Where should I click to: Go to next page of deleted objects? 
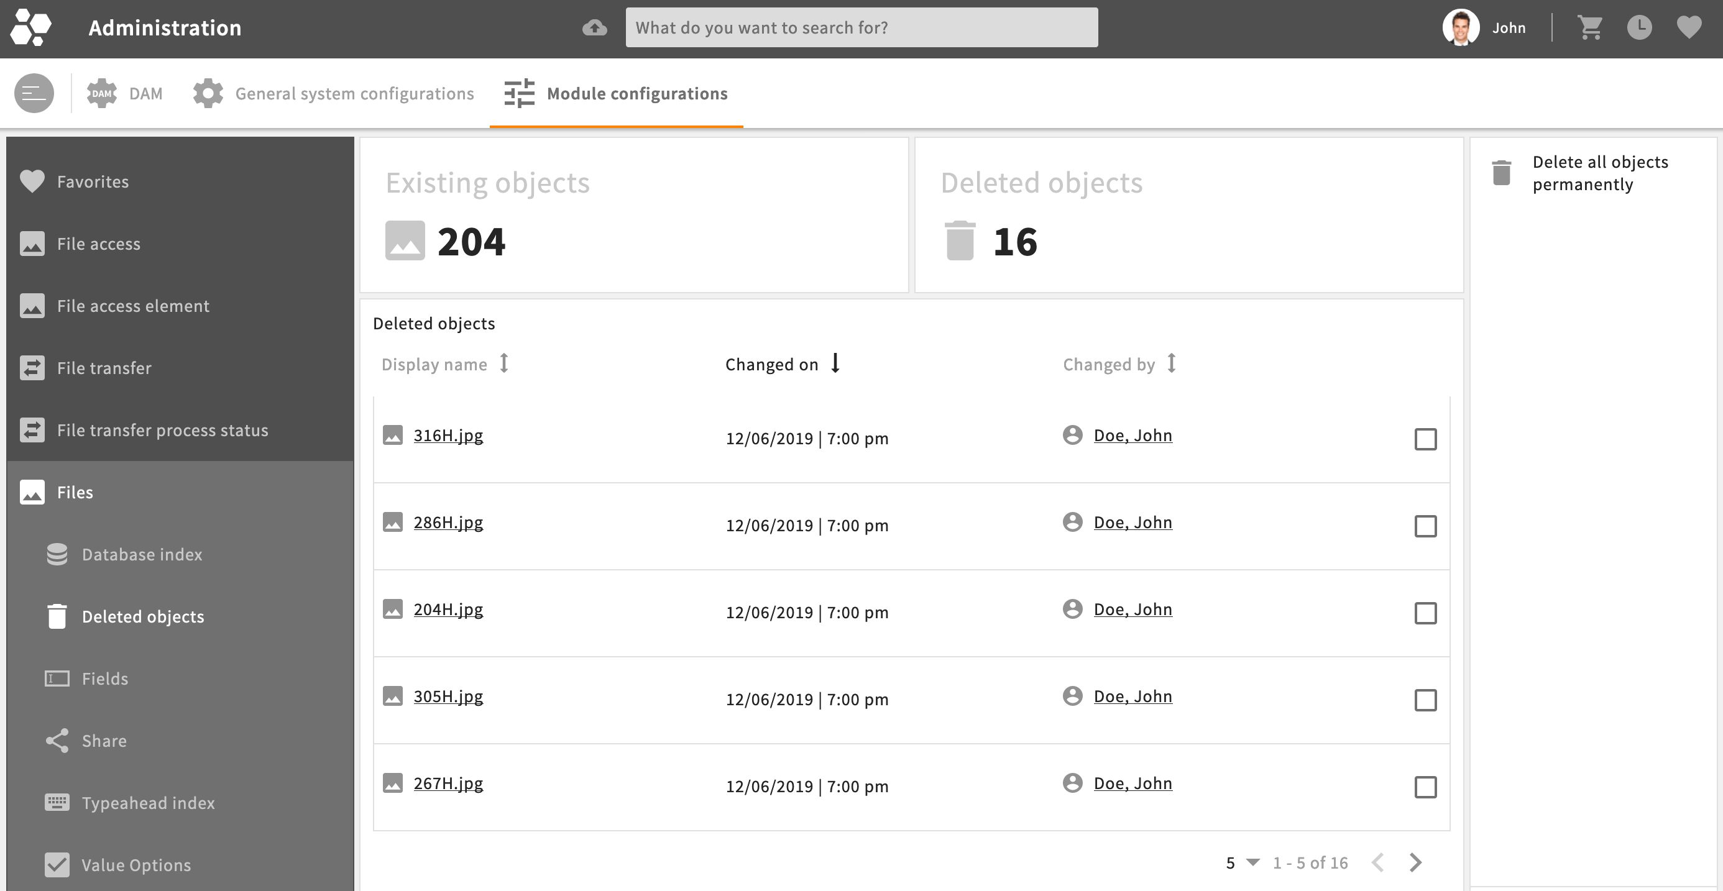tap(1415, 862)
